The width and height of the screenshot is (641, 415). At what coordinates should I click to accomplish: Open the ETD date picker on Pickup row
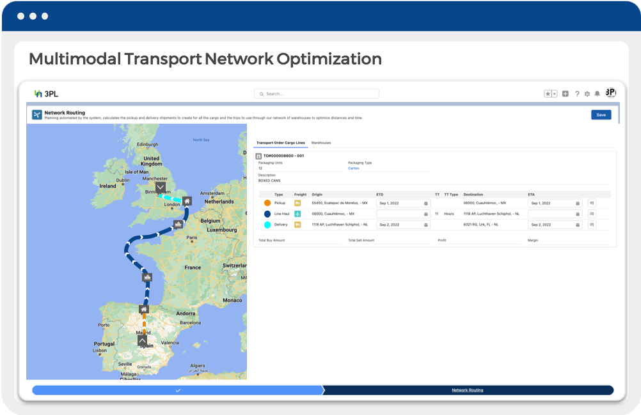425,203
